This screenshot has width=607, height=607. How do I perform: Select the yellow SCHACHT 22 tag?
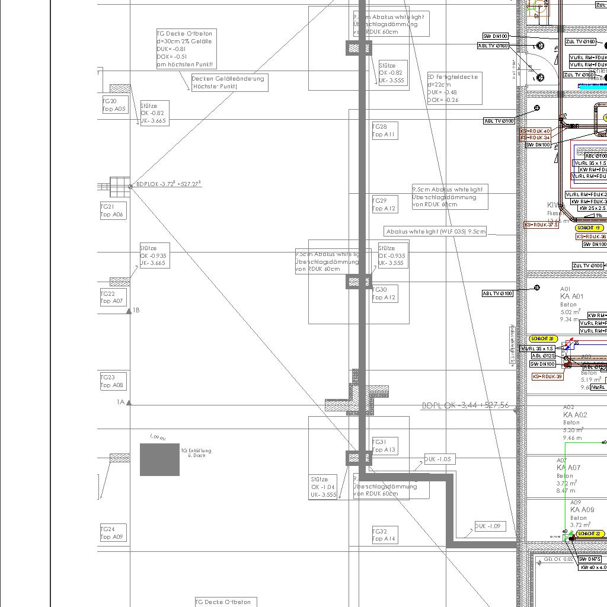(x=590, y=533)
